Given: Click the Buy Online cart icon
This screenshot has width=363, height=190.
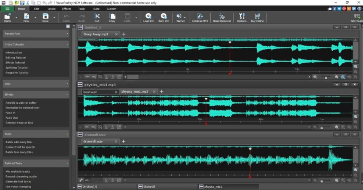Looking at the screenshot, I should point(257,17).
